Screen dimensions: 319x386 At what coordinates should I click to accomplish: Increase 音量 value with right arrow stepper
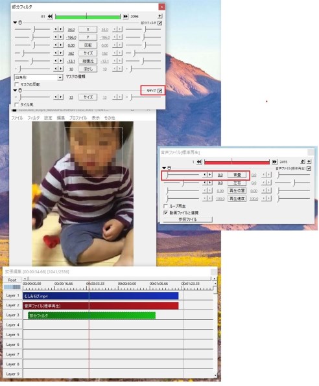210,174
